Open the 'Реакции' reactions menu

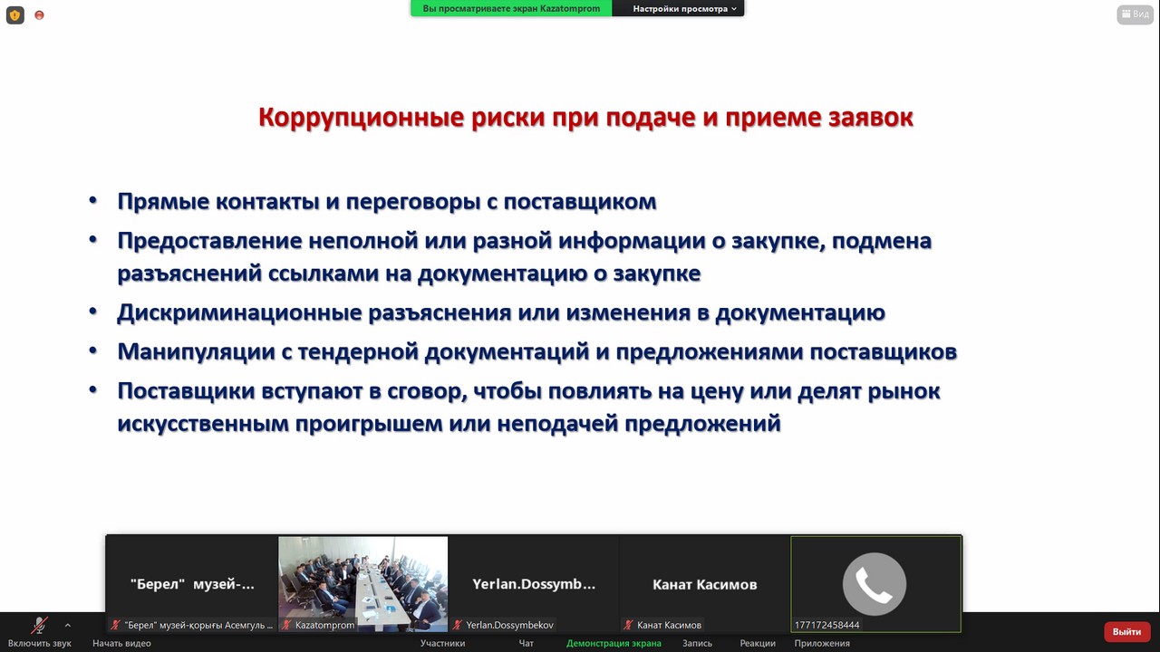[x=757, y=643]
